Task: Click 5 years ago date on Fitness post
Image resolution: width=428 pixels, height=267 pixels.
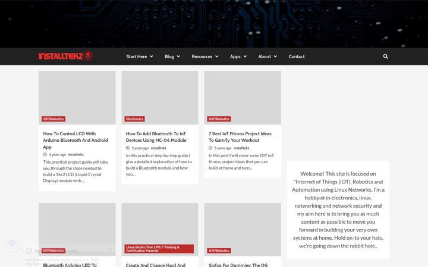Action: click(x=223, y=148)
